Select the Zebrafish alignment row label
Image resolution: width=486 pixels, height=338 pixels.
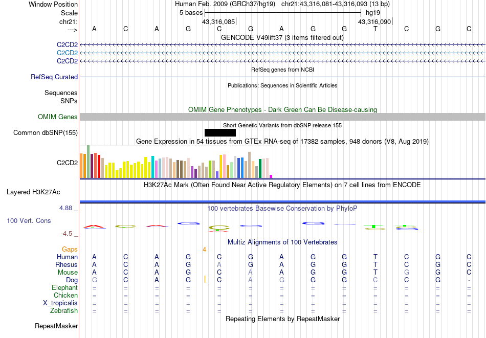point(64,310)
